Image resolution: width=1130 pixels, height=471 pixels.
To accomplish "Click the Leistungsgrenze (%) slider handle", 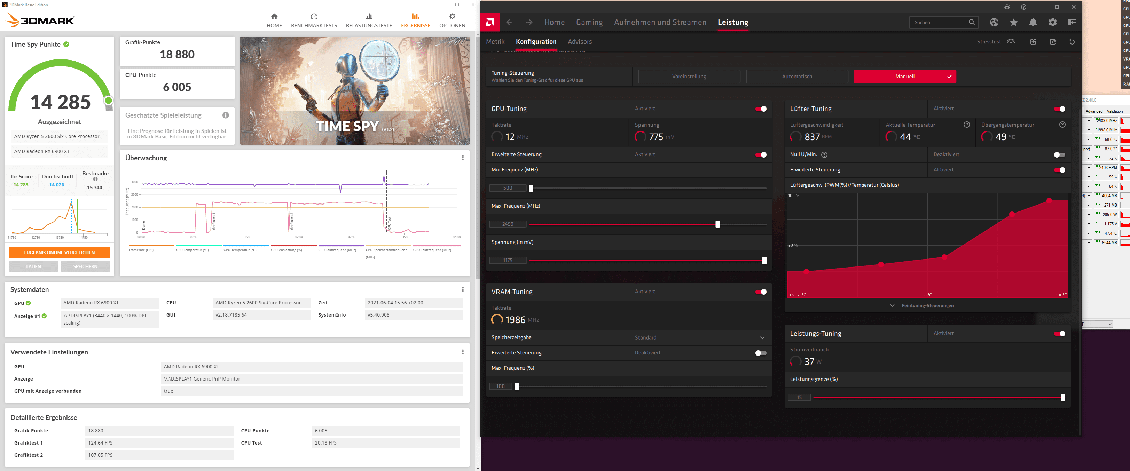I will tap(1063, 398).
